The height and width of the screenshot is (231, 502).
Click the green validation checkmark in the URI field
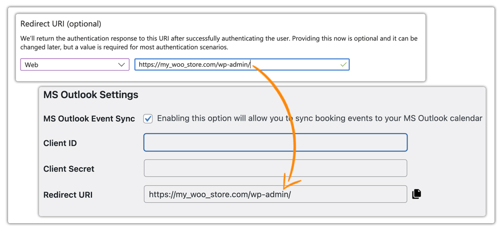pos(343,65)
